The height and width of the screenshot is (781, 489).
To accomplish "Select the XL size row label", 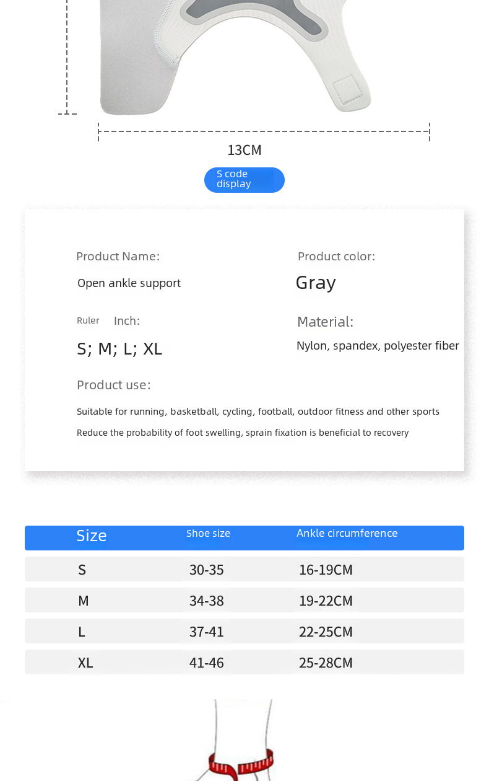I will [x=85, y=663].
